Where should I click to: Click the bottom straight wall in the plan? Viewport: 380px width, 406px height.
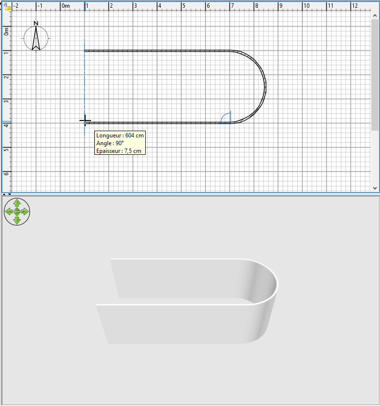click(157, 123)
